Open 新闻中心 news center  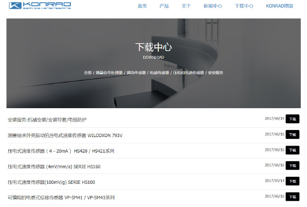[x=213, y=6]
